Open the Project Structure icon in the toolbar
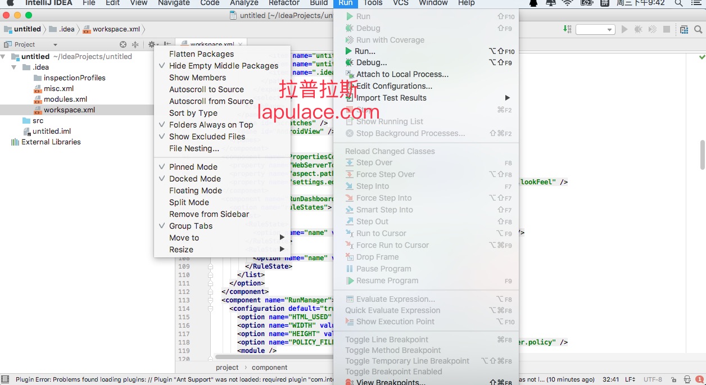Screen dimensions: 706x385 point(684,29)
